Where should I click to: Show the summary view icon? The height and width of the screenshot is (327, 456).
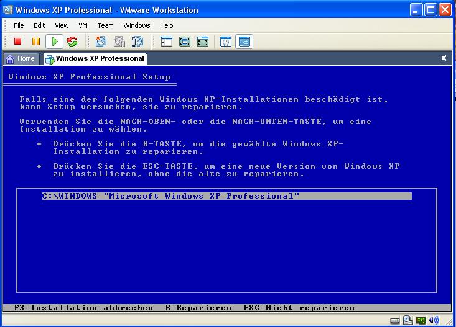point(226,42)
